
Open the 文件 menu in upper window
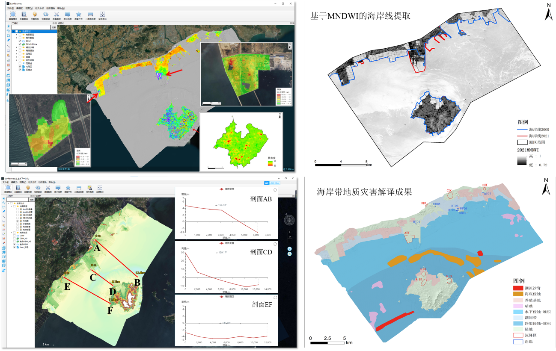10,8
